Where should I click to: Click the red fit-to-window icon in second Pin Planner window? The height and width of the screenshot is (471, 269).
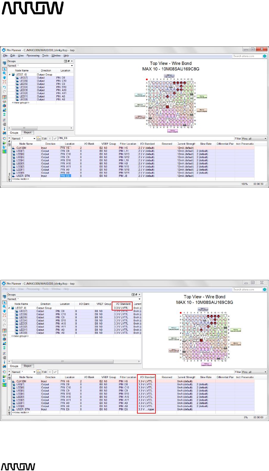pyautogui.click(x=4, y=315)
